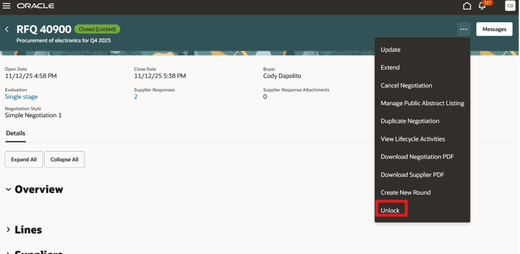Open the Single stage evaluation link
Screen dimensions: 520x254
coord(21,97)
